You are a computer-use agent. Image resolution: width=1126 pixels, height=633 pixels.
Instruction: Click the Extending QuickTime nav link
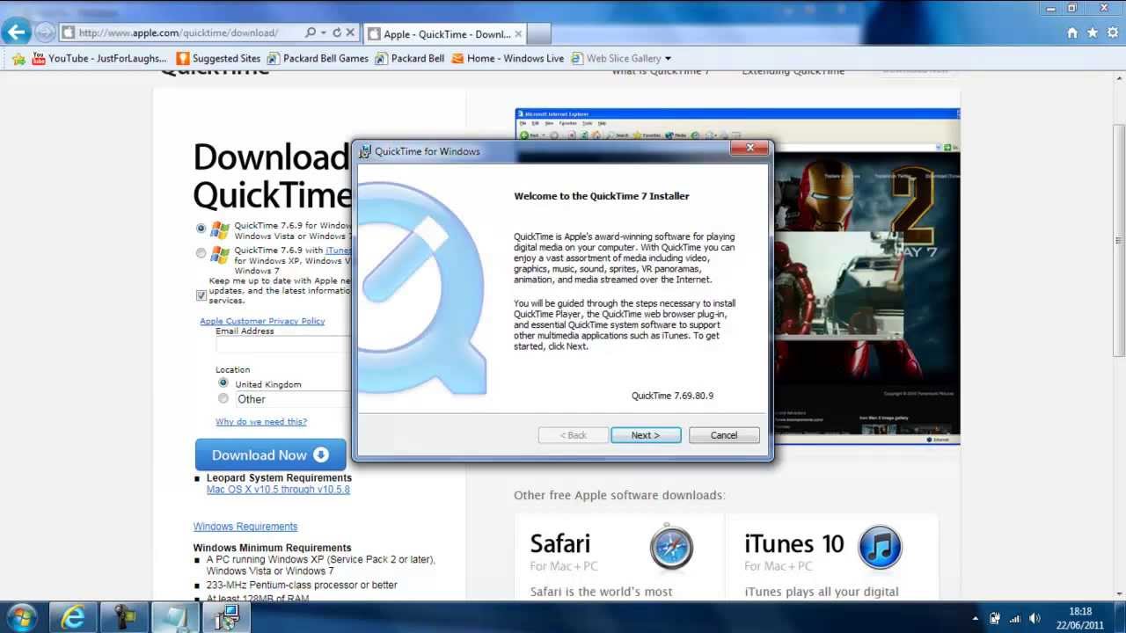point(793,72)
